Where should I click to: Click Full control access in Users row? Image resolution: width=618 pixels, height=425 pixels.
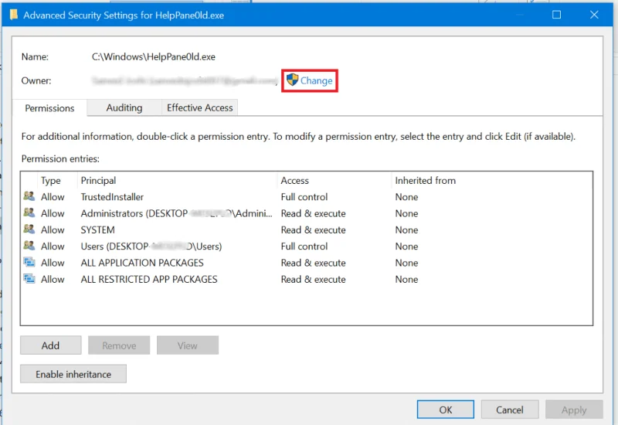point(304,246)
